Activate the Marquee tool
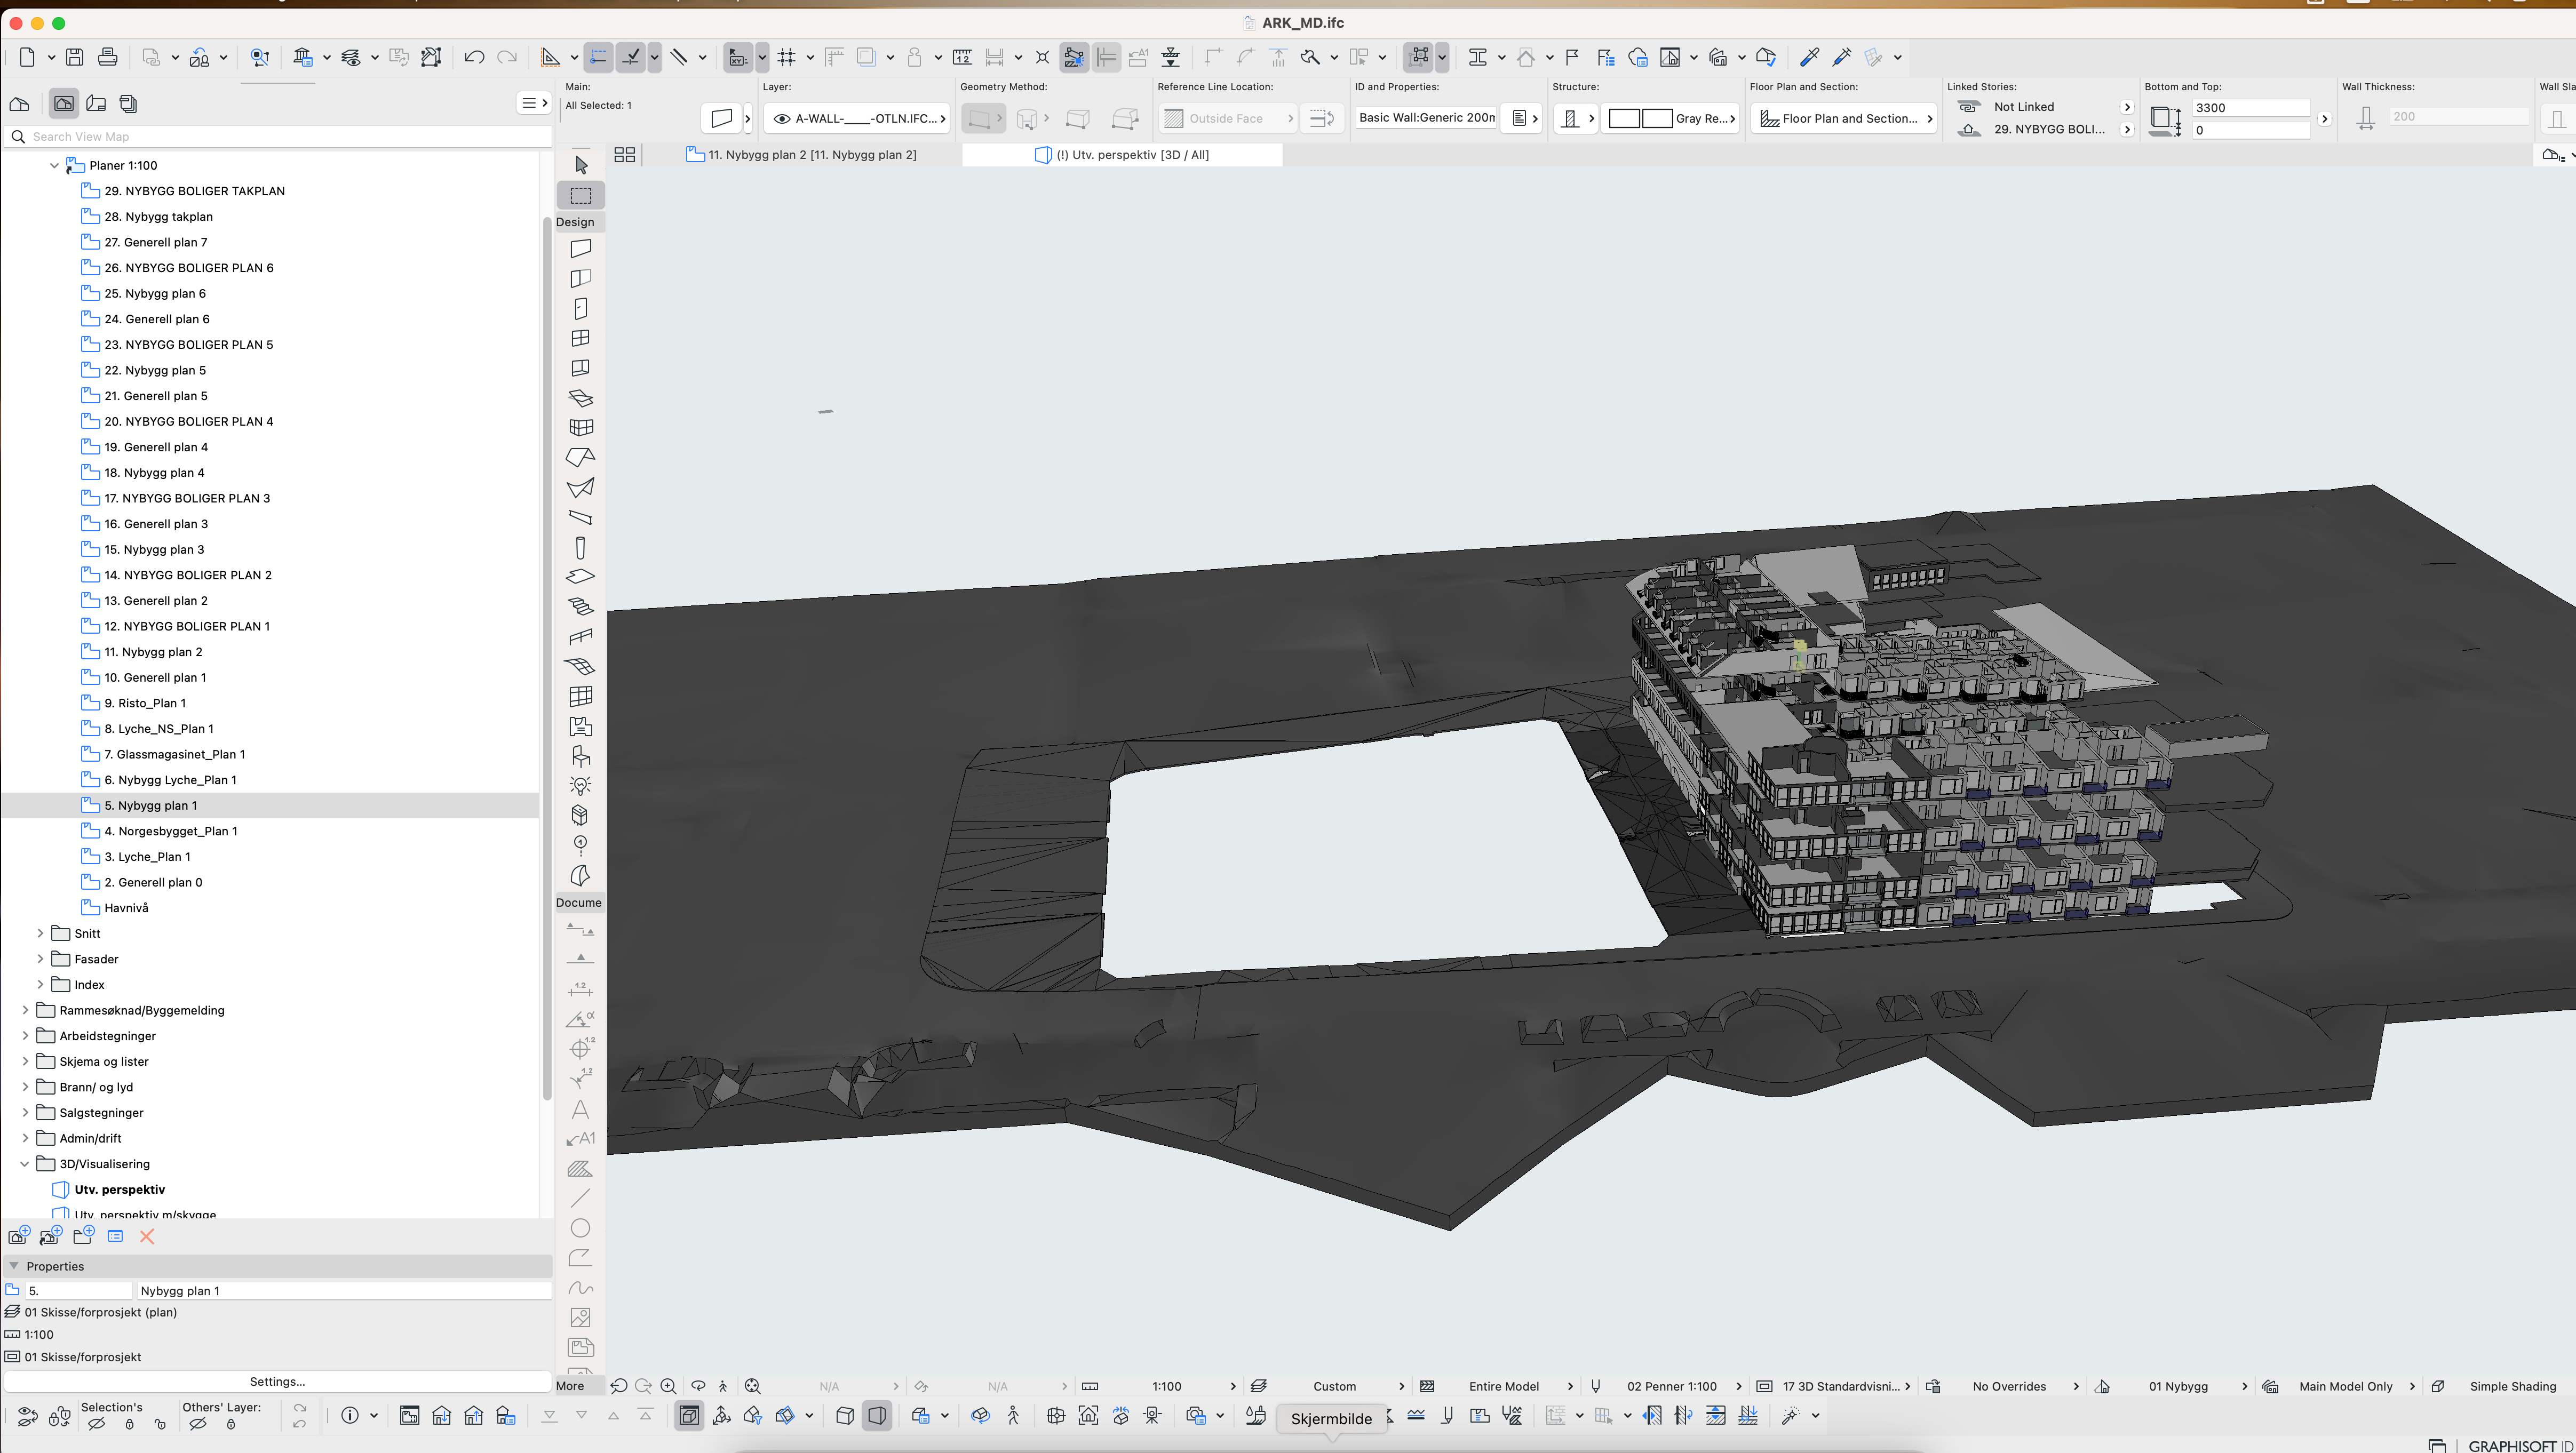The image size is (2576, 1453). click(x=581, y=195)
